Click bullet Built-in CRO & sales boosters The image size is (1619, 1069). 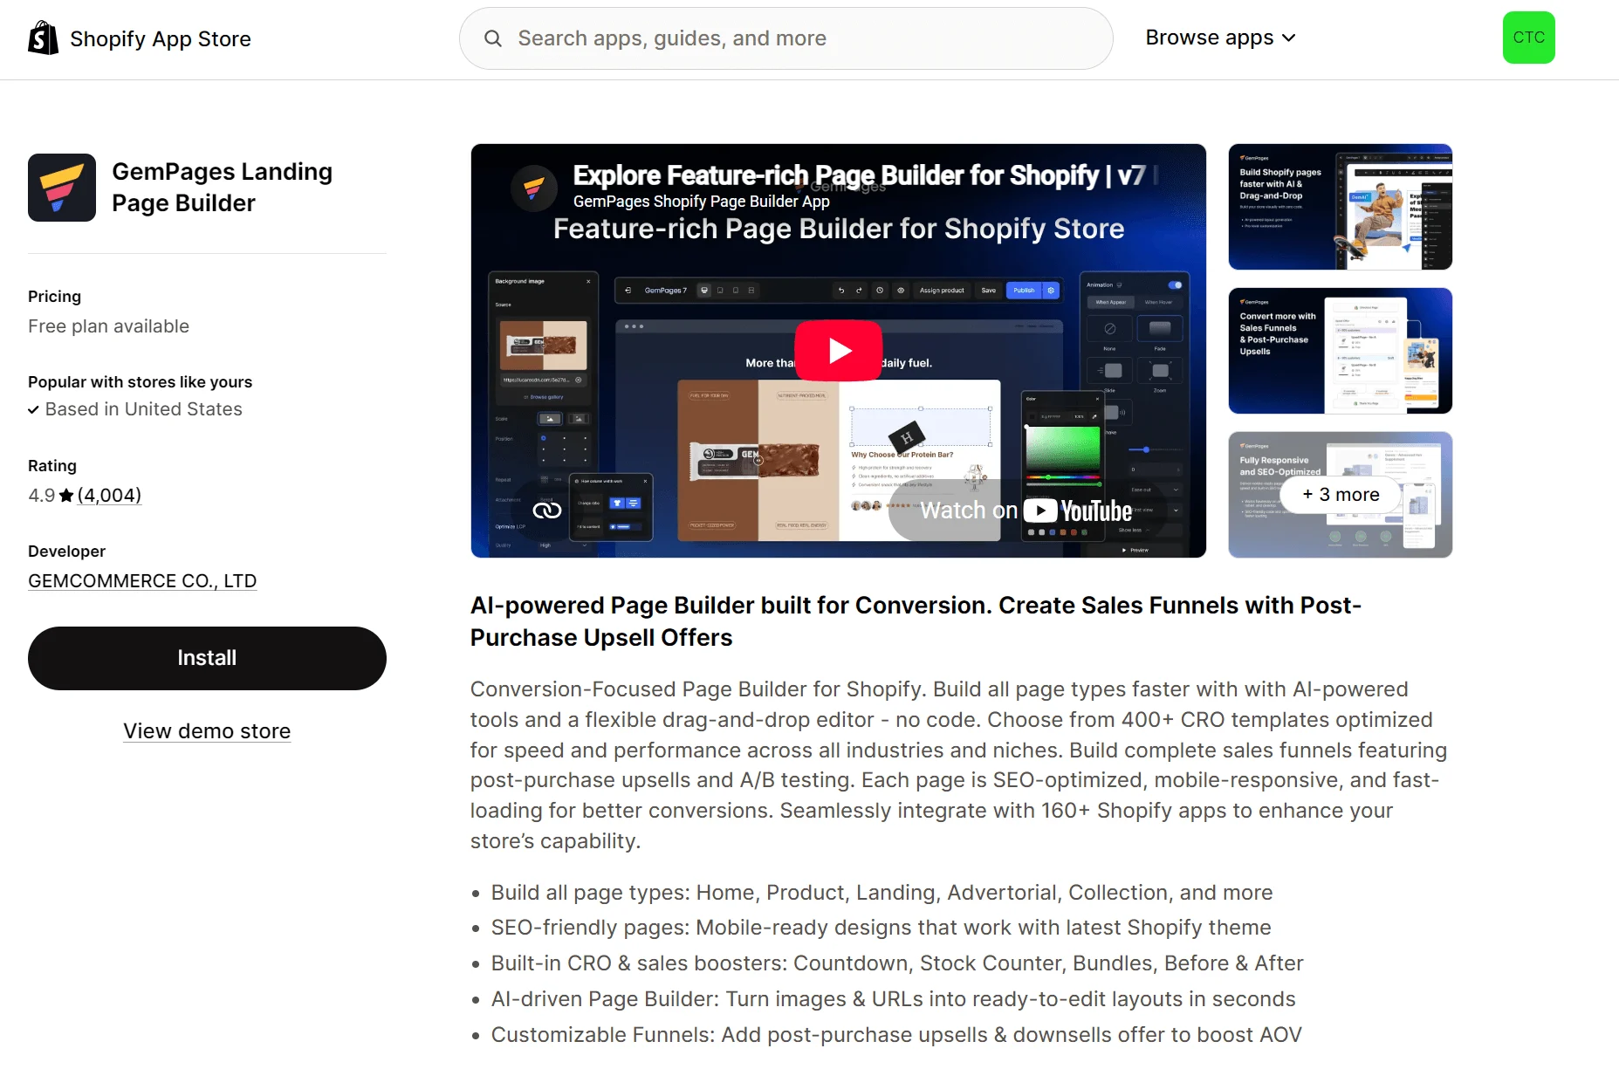click(897, 963)
